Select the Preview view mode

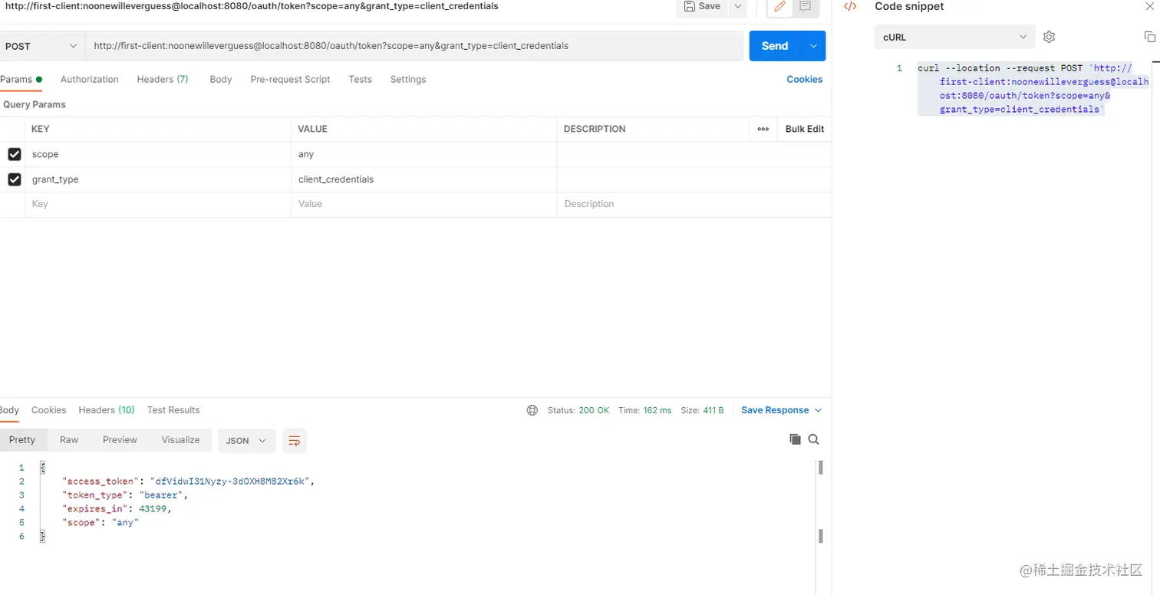(120, 440)
